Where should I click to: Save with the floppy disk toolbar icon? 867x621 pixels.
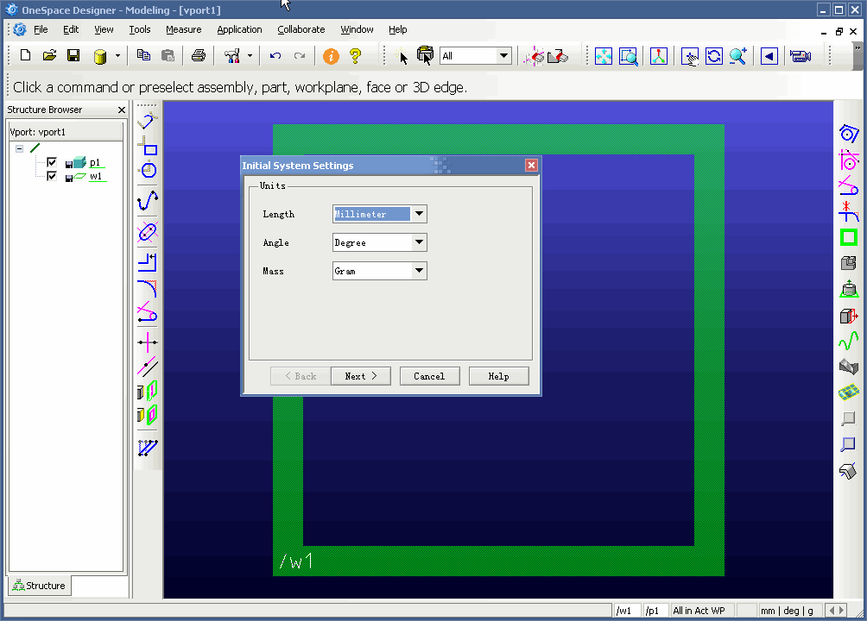pos(73,56)
